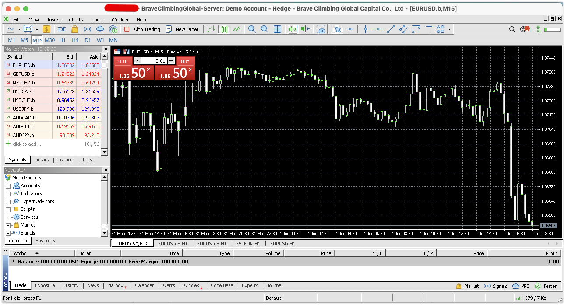Toggle chart auto scroll to latest bar
This screenshot has height=305, width=565.
[x=292, y=29]
